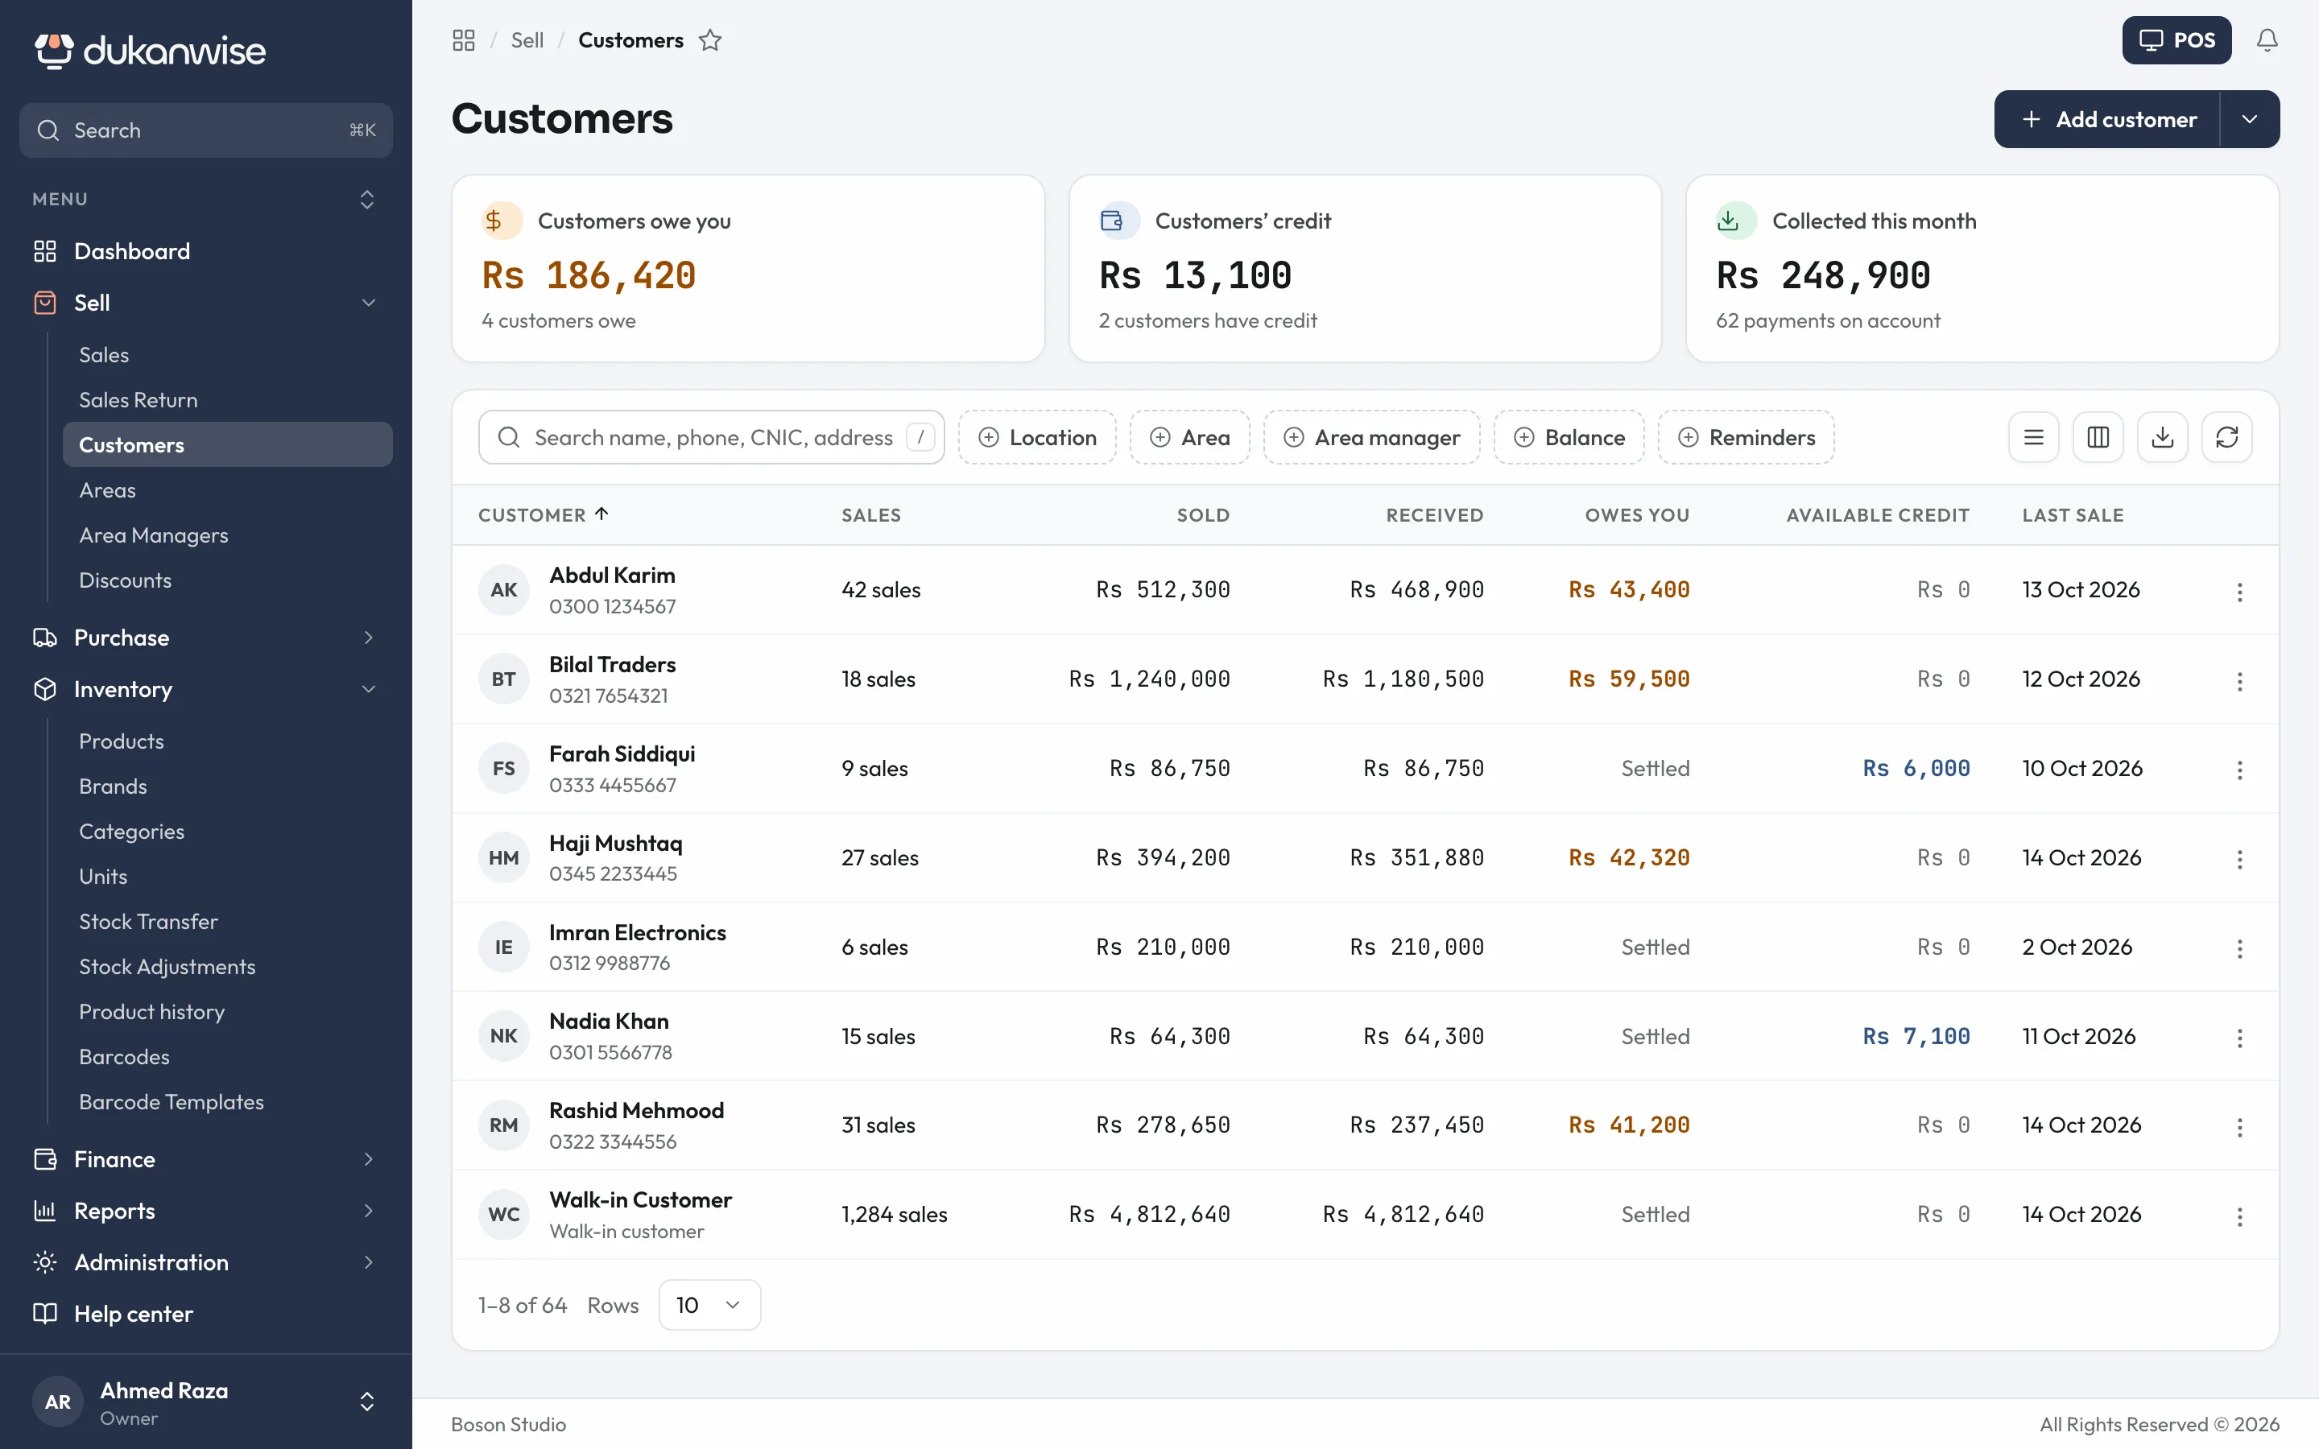Screen dimensions: 2319x1449
Task: Open row actions for Abdul Karim
Action: pos(2239,592)
